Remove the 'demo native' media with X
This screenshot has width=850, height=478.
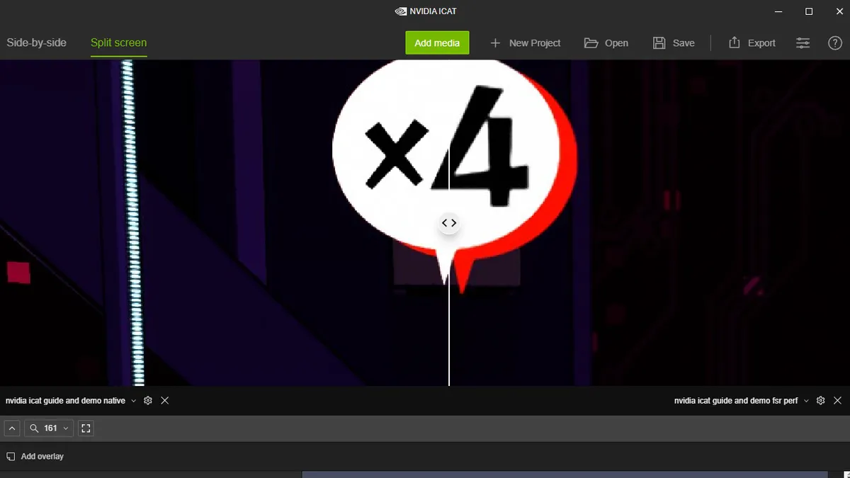coord(165,401)
